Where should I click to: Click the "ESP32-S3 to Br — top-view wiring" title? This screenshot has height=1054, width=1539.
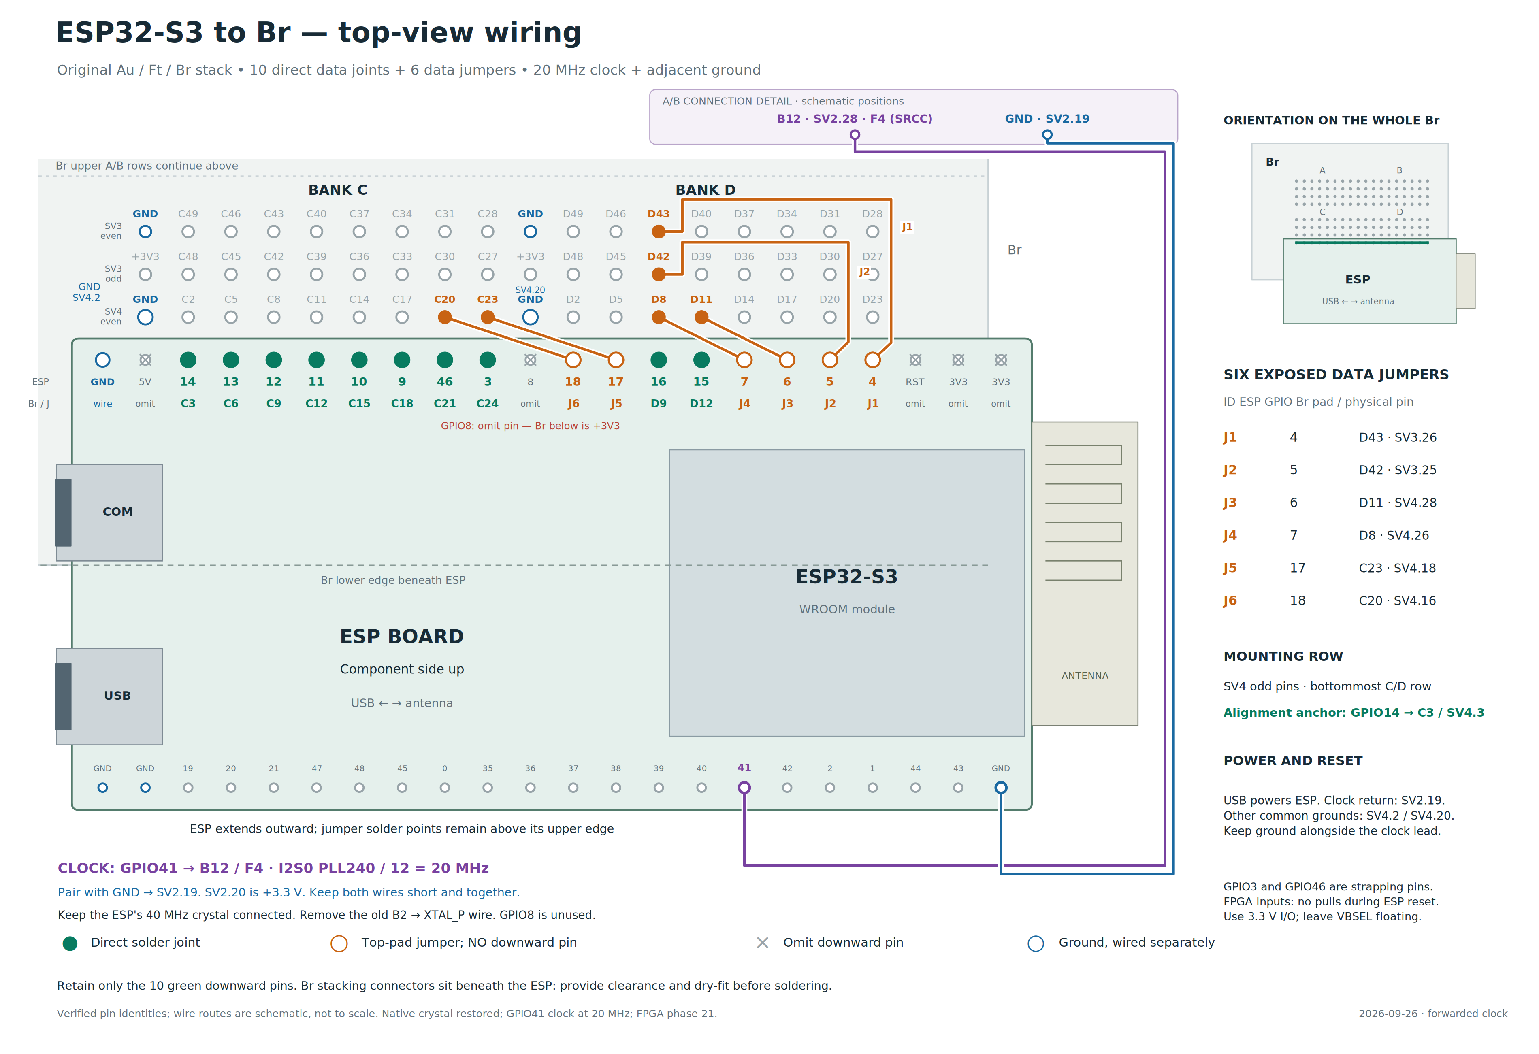(318, 33)
